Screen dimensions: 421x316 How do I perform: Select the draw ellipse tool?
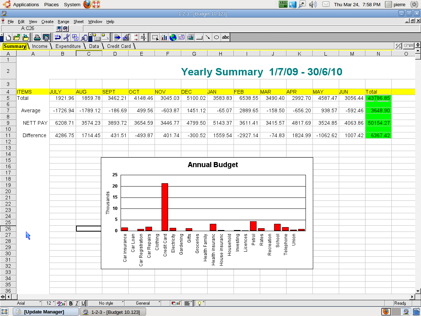click(x=216, y=37)
